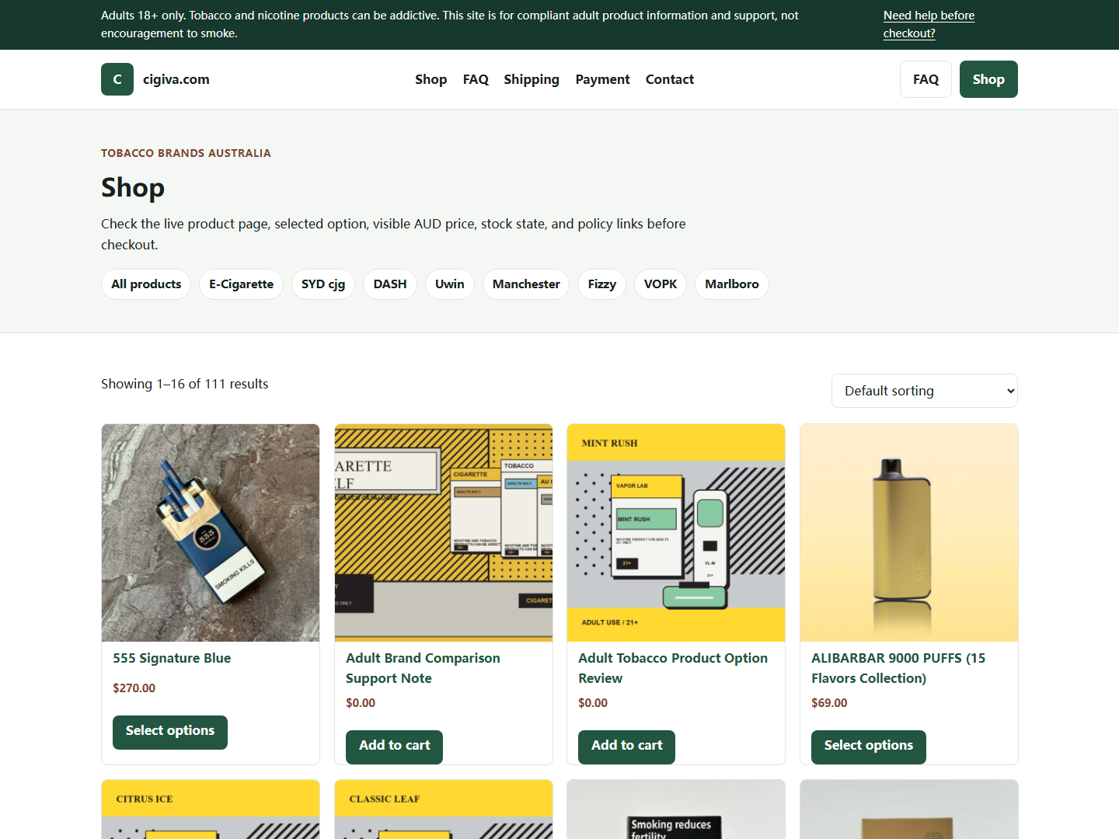Open the ALIBARBAR 9000 PUFFS title link
The height and width of the screenshot is (839, 1119).
pos(898,668)
